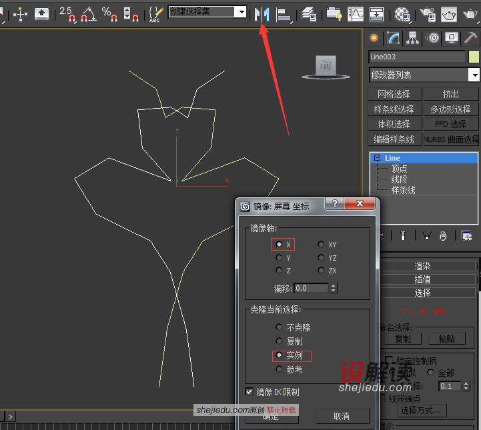Select the Y mirror axis option

pos(279,258)
